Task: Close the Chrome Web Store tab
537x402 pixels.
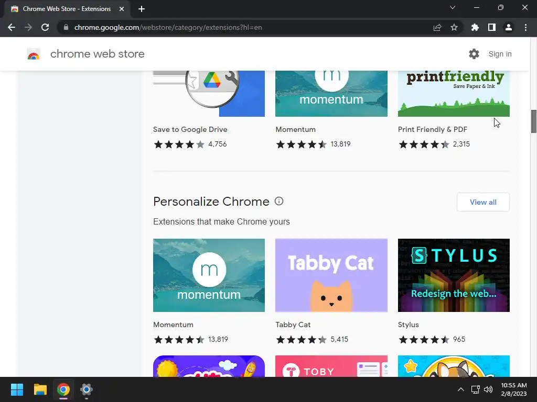Action: [122, 9]
